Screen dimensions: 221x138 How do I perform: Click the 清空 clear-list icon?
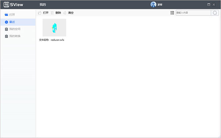[65, 13]
